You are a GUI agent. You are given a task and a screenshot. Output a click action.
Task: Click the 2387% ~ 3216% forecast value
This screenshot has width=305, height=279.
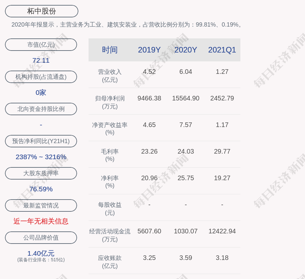pyautogui.click(x=41, y=157)
